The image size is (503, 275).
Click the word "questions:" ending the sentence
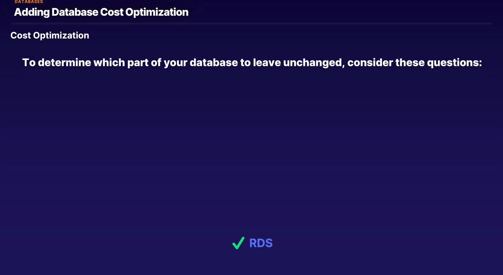(x=454, y=63)
